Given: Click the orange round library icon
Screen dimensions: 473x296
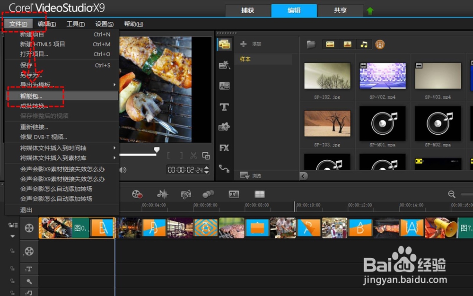Looking at the screenshot, I should pos(380,44).
